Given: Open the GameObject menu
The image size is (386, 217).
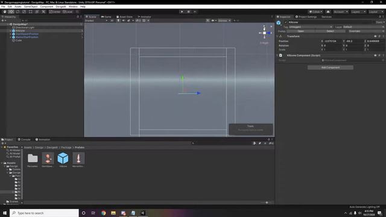Looking at the screenshot, I should (31, 7).
